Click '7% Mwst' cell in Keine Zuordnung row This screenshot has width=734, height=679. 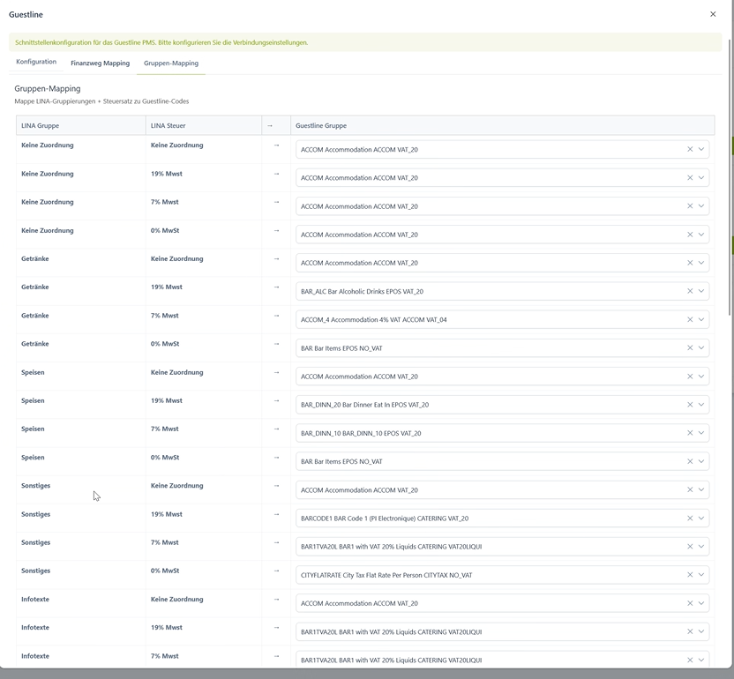[165, 202]
